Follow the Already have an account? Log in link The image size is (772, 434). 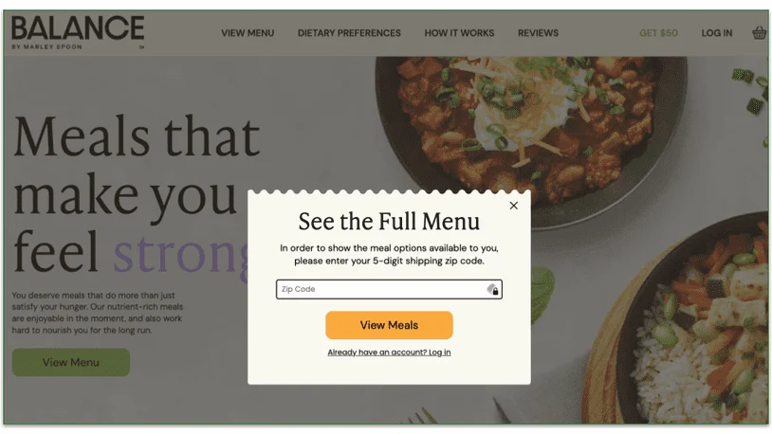click(389, 353)
